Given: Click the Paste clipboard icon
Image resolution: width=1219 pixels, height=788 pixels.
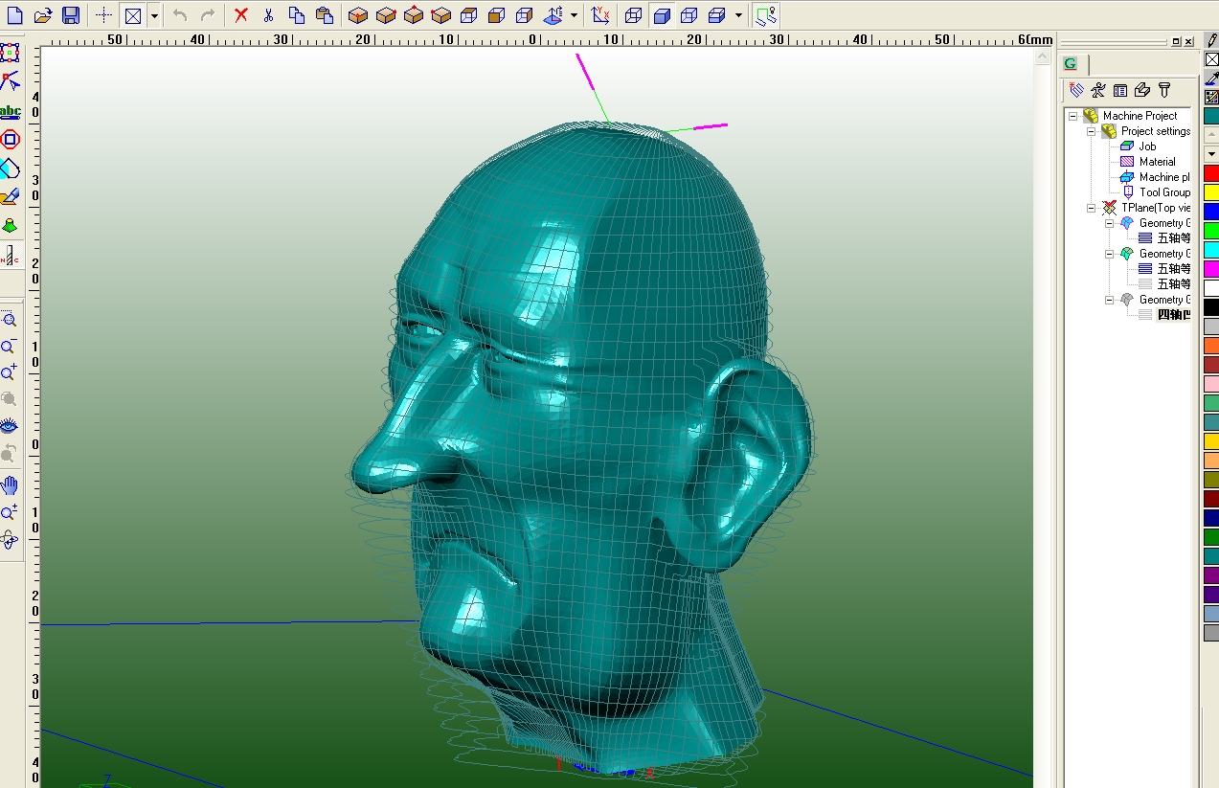Looking at the screenshot, I should (325, 15).
